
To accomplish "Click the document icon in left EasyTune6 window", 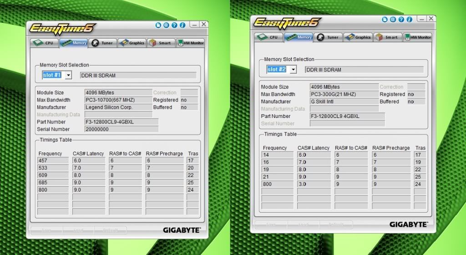I will (x=158, y=25).
